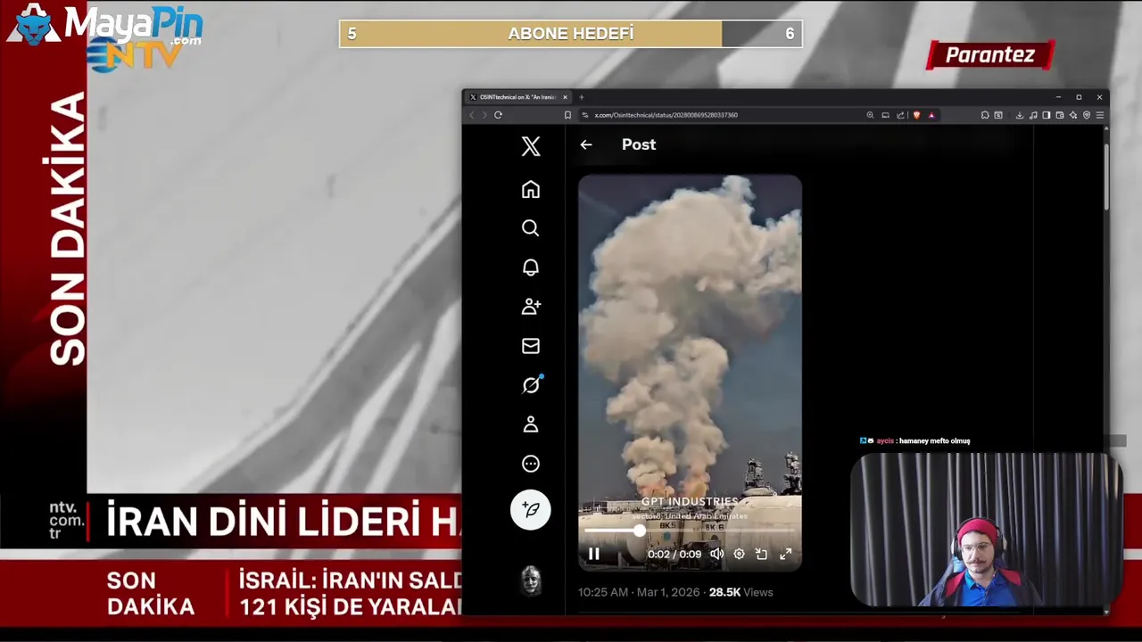This screenshot has height=642, width=1142.
Task: Select the OSINTtechnical on X tab
Action: click(x=517, y=97)
